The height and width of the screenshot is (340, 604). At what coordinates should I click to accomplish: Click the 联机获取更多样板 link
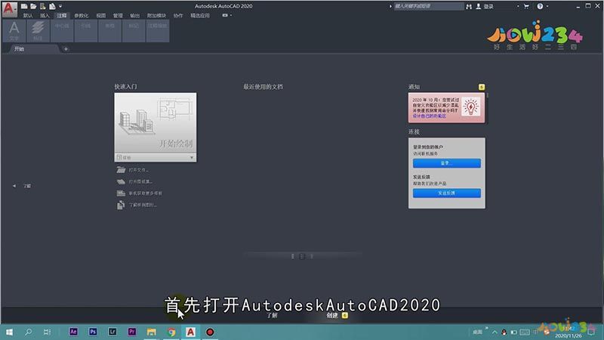[x=146, y=193]
